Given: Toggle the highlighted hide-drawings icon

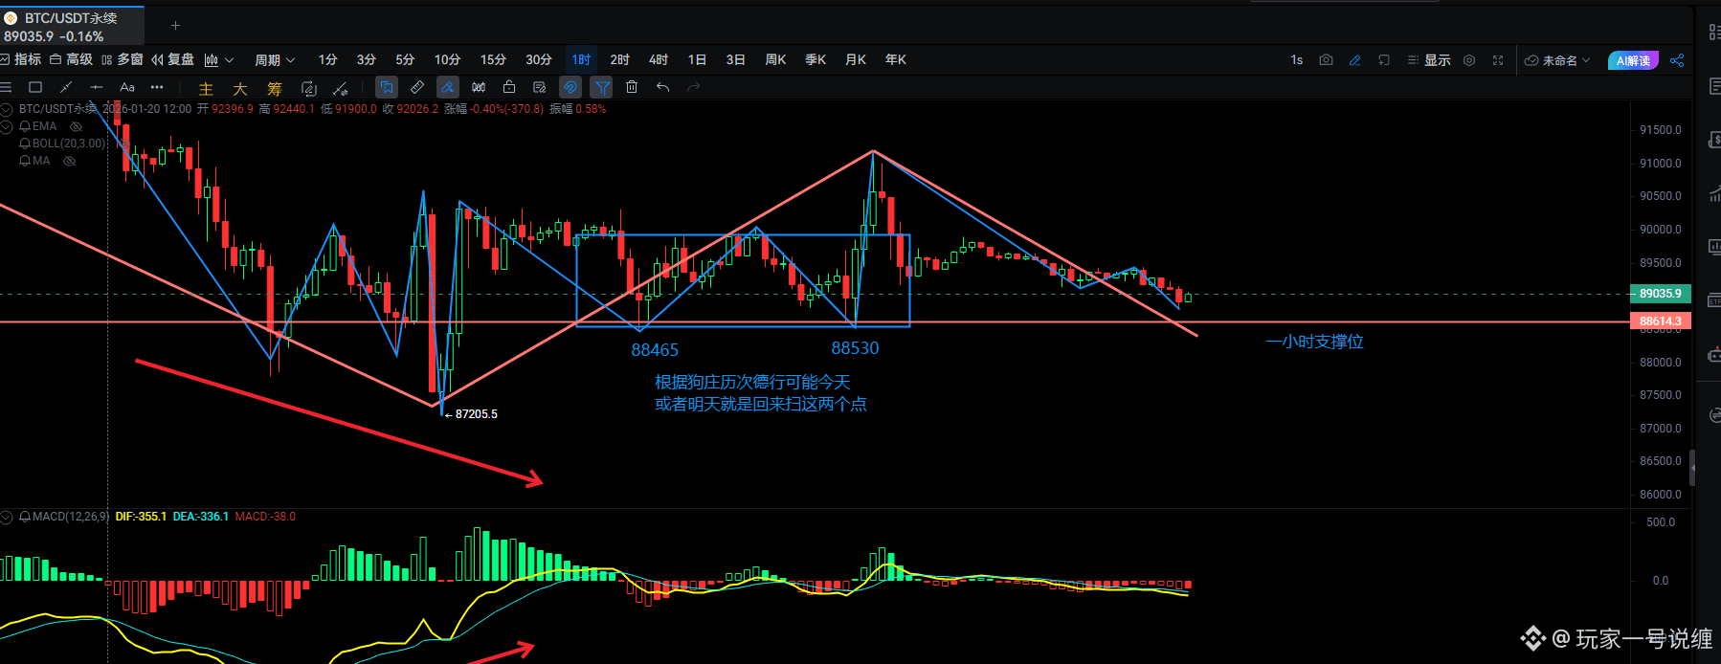Looking at the screenshot, I should [570, 87].
